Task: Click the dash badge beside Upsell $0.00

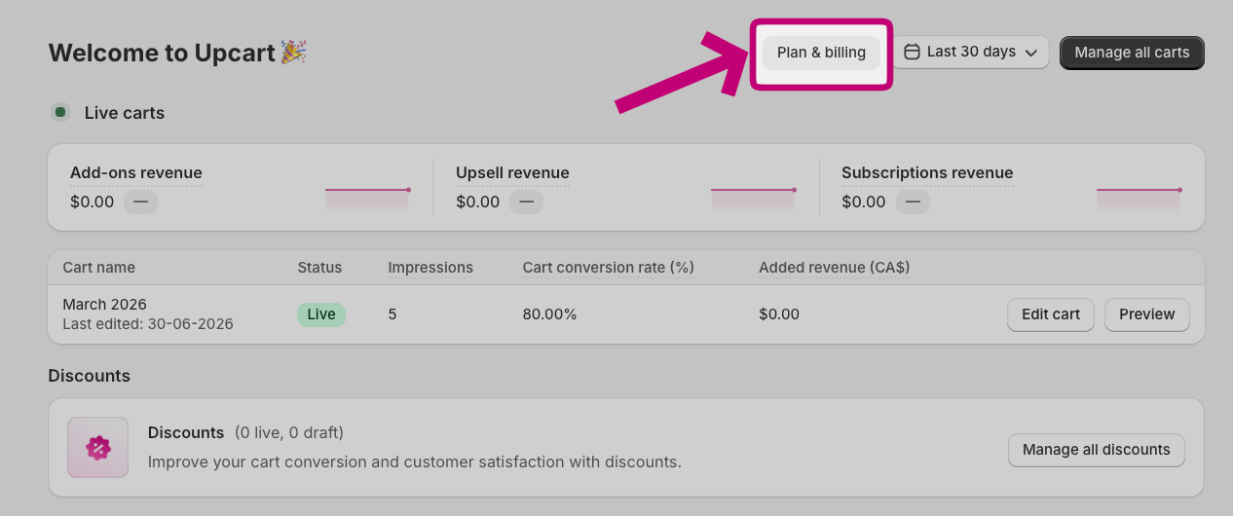Action: click(x=526, y=203)
